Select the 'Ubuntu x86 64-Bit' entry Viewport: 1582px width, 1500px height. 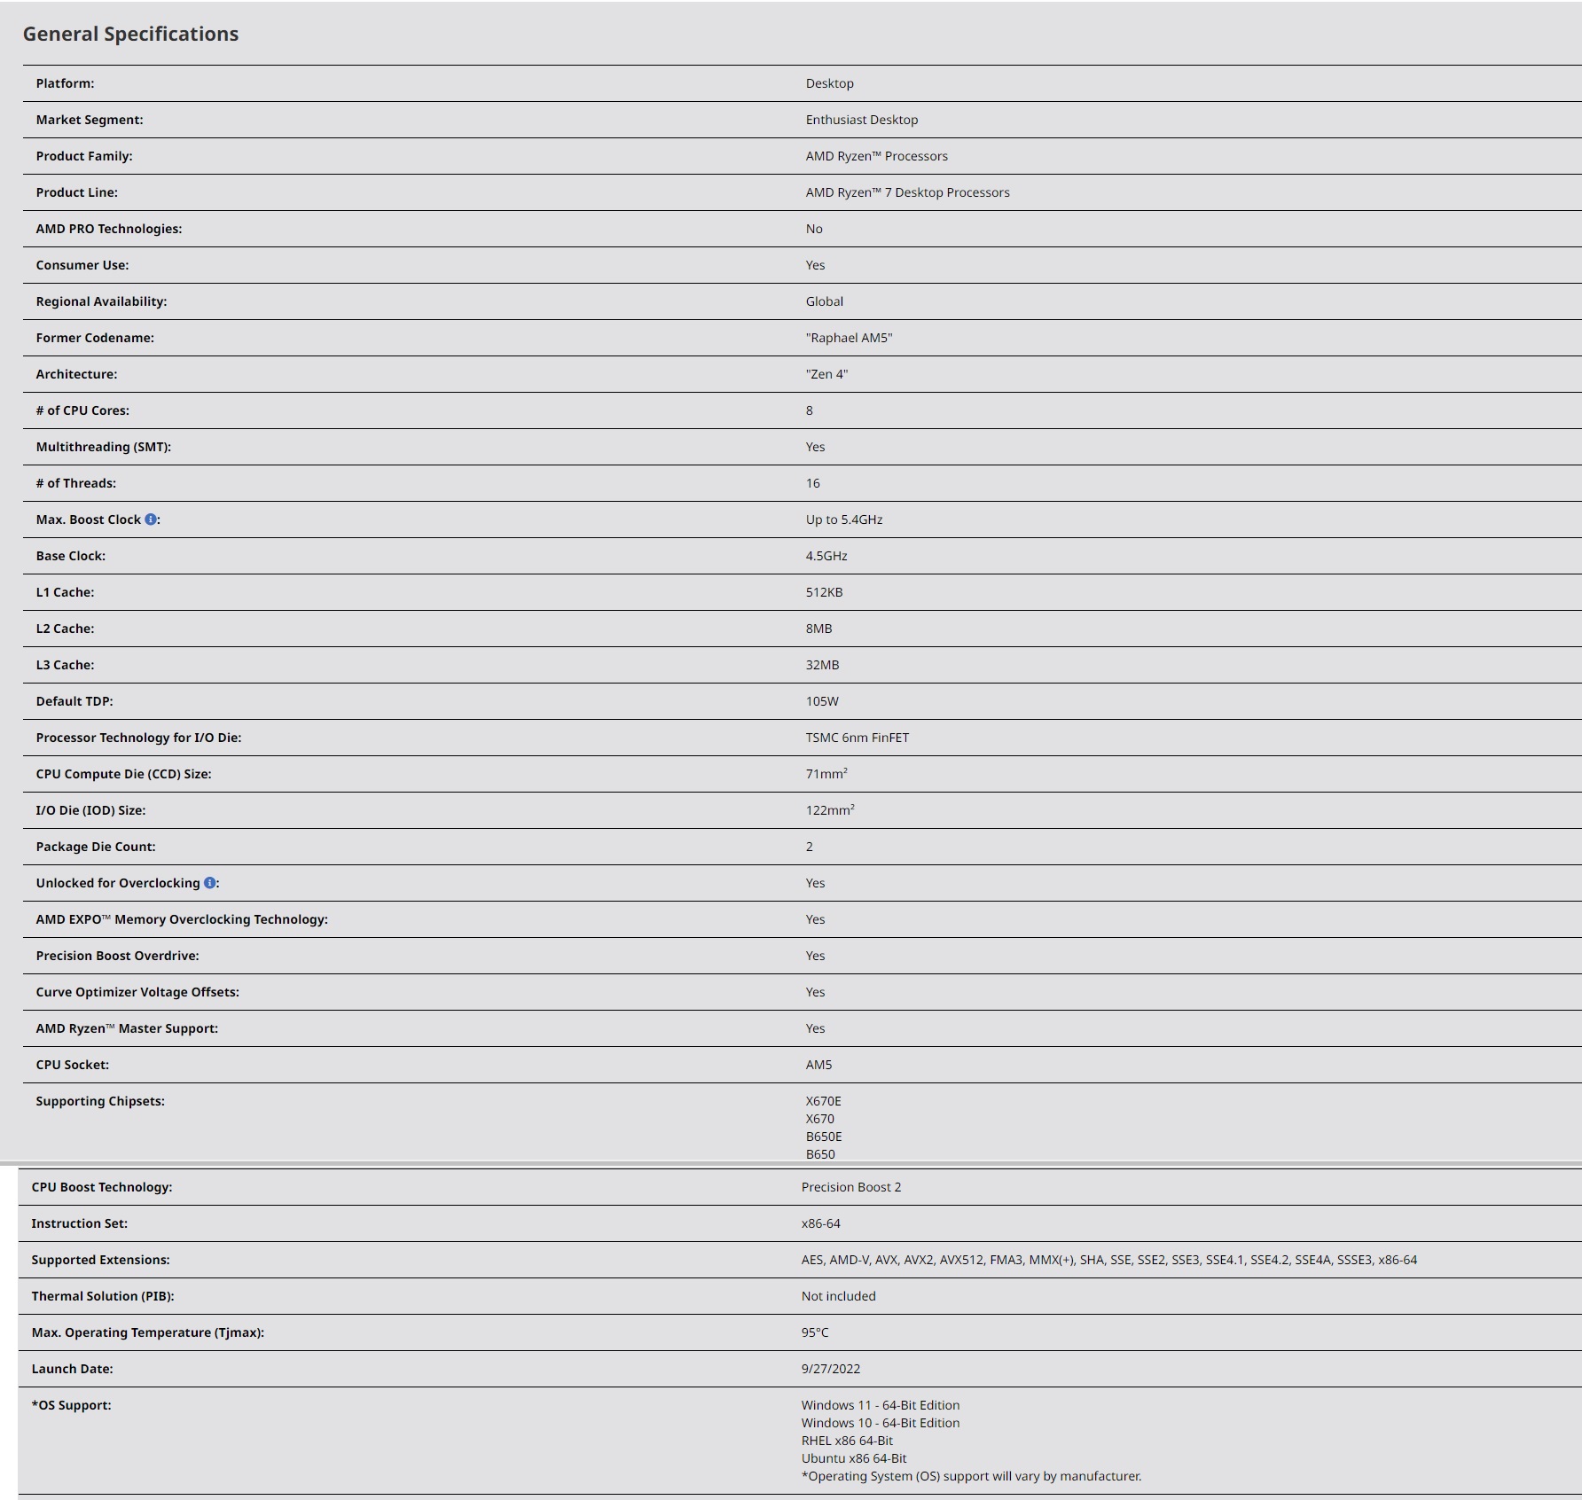pos(854,1458)
